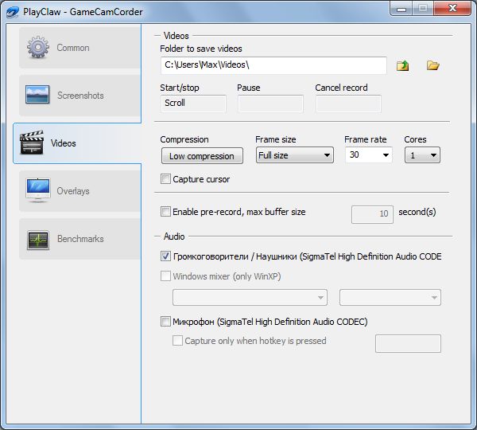Click the PlayClaw app icon in the title bar
This screenshot has height=430, width=477.
13,12
